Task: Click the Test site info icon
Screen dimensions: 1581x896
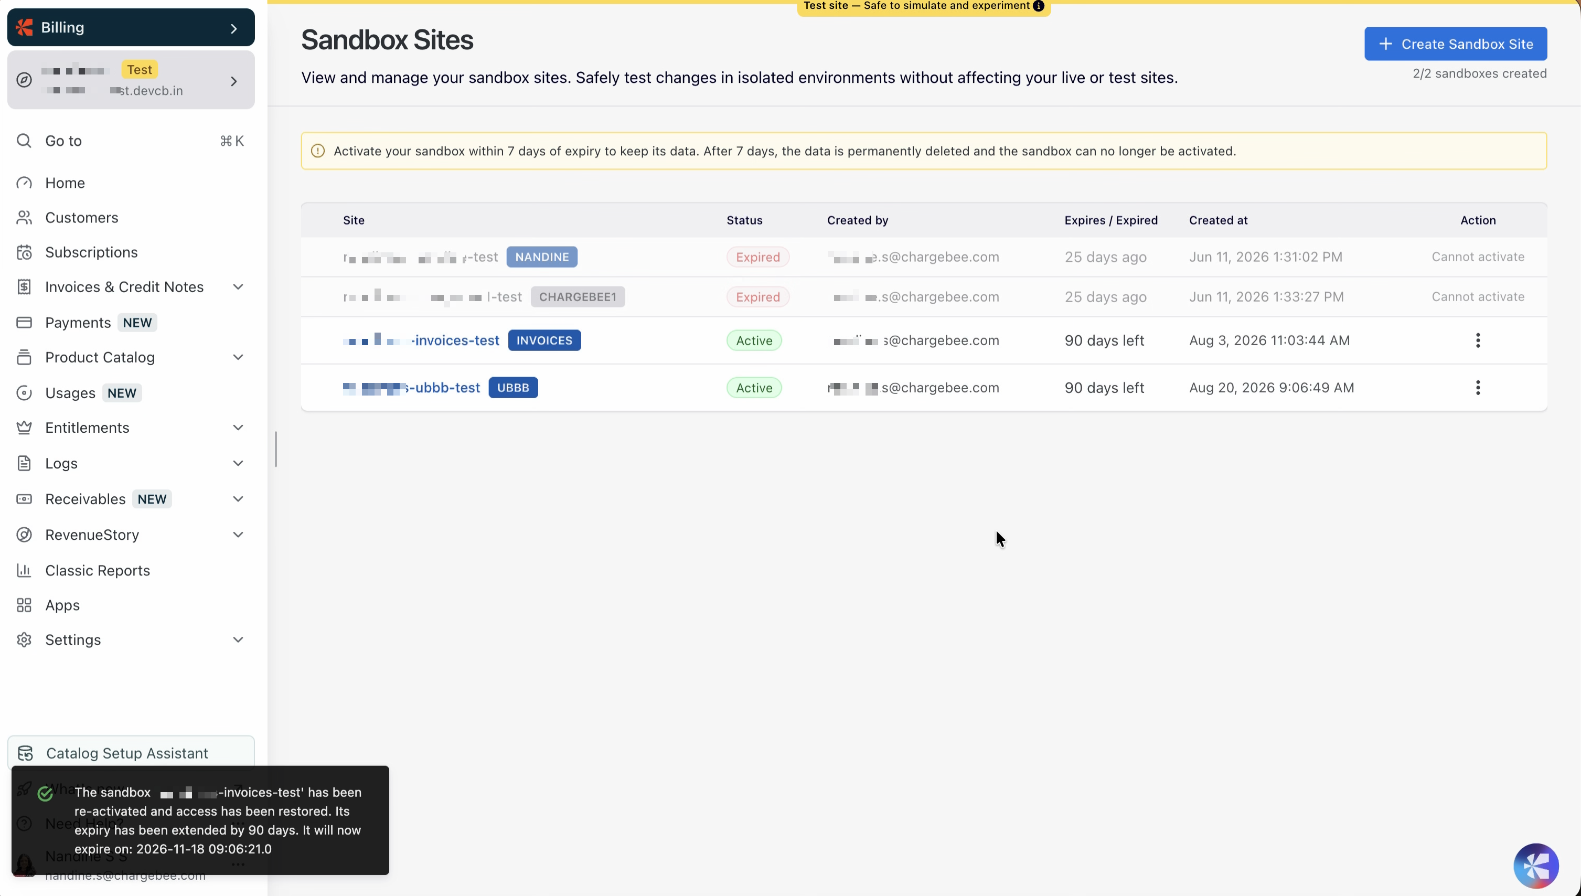Action: [x=1039, y=6]
